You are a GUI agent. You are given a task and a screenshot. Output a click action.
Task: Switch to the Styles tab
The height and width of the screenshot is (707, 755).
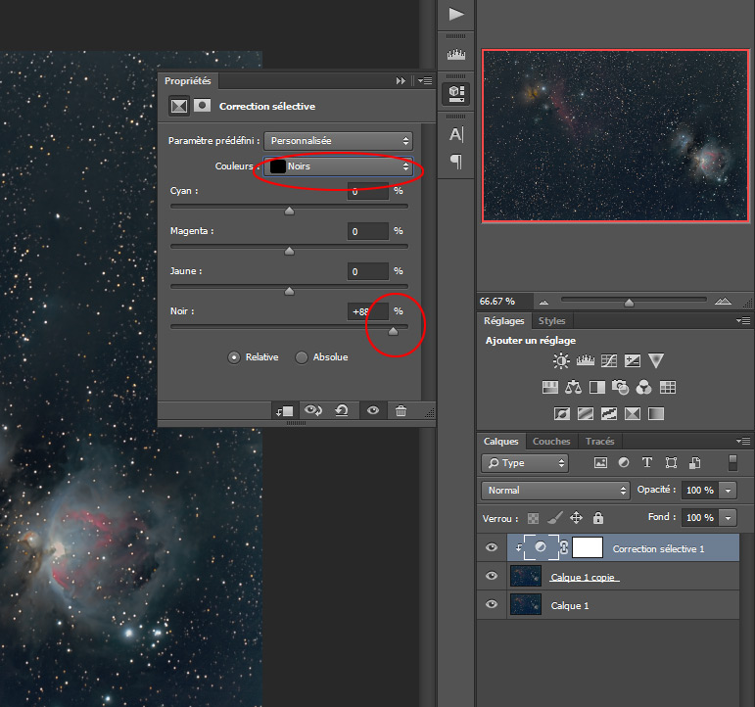[x=551, y=321]
